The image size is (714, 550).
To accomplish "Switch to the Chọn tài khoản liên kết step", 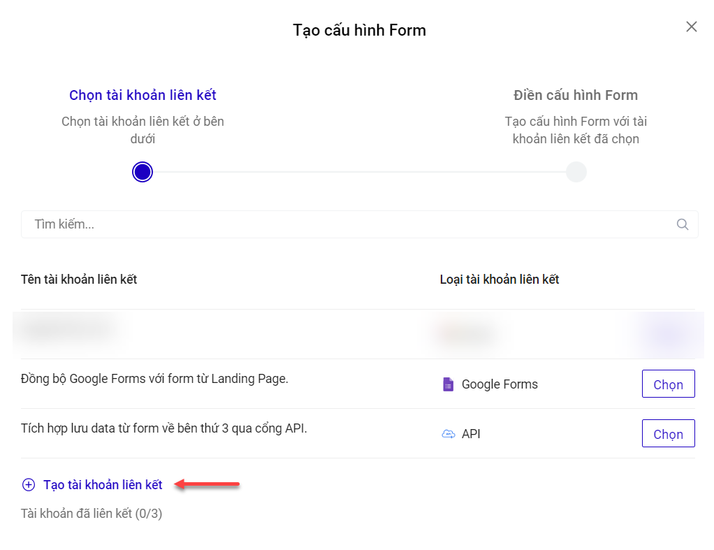I will tap(143, 96).
